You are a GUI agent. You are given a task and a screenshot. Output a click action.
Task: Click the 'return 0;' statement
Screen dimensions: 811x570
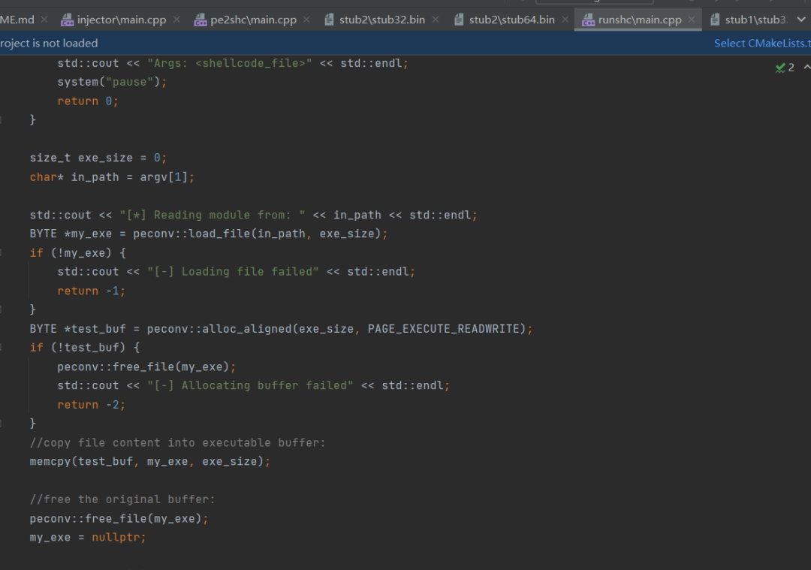pos(88,101)
